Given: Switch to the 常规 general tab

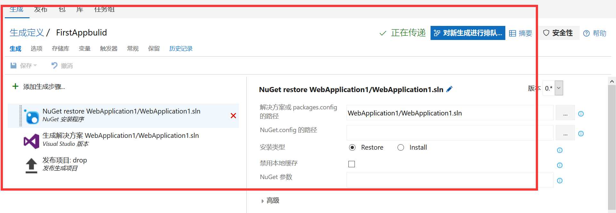Looking at the screenshot, I should tap(133, 49).
